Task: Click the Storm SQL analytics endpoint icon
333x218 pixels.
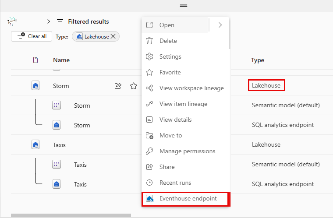Action: [x=57, y=125]
